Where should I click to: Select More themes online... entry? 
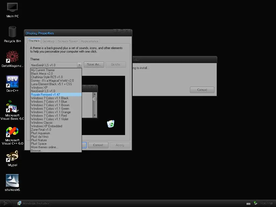(56, 147)
